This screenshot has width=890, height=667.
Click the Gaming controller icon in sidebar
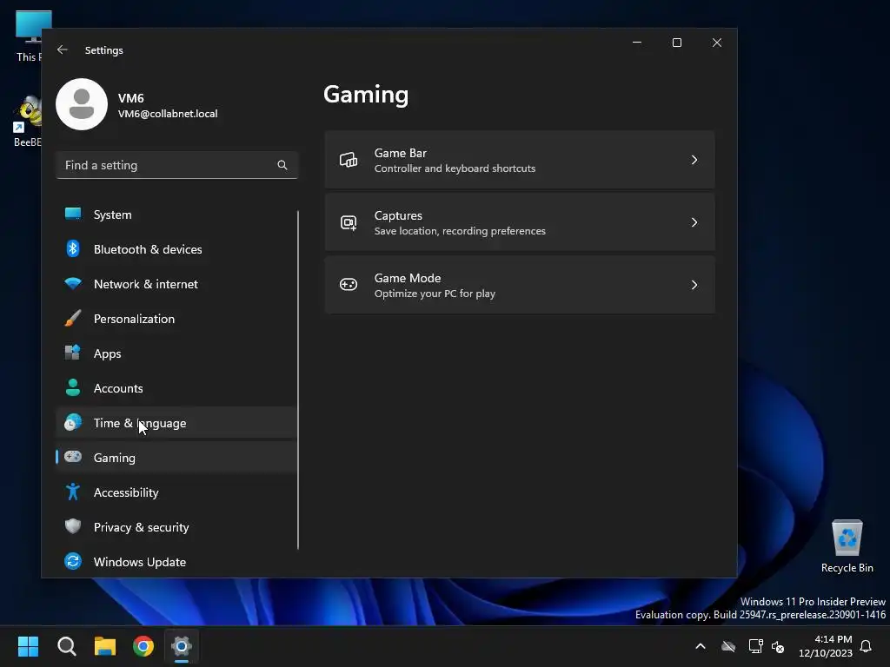73,457
